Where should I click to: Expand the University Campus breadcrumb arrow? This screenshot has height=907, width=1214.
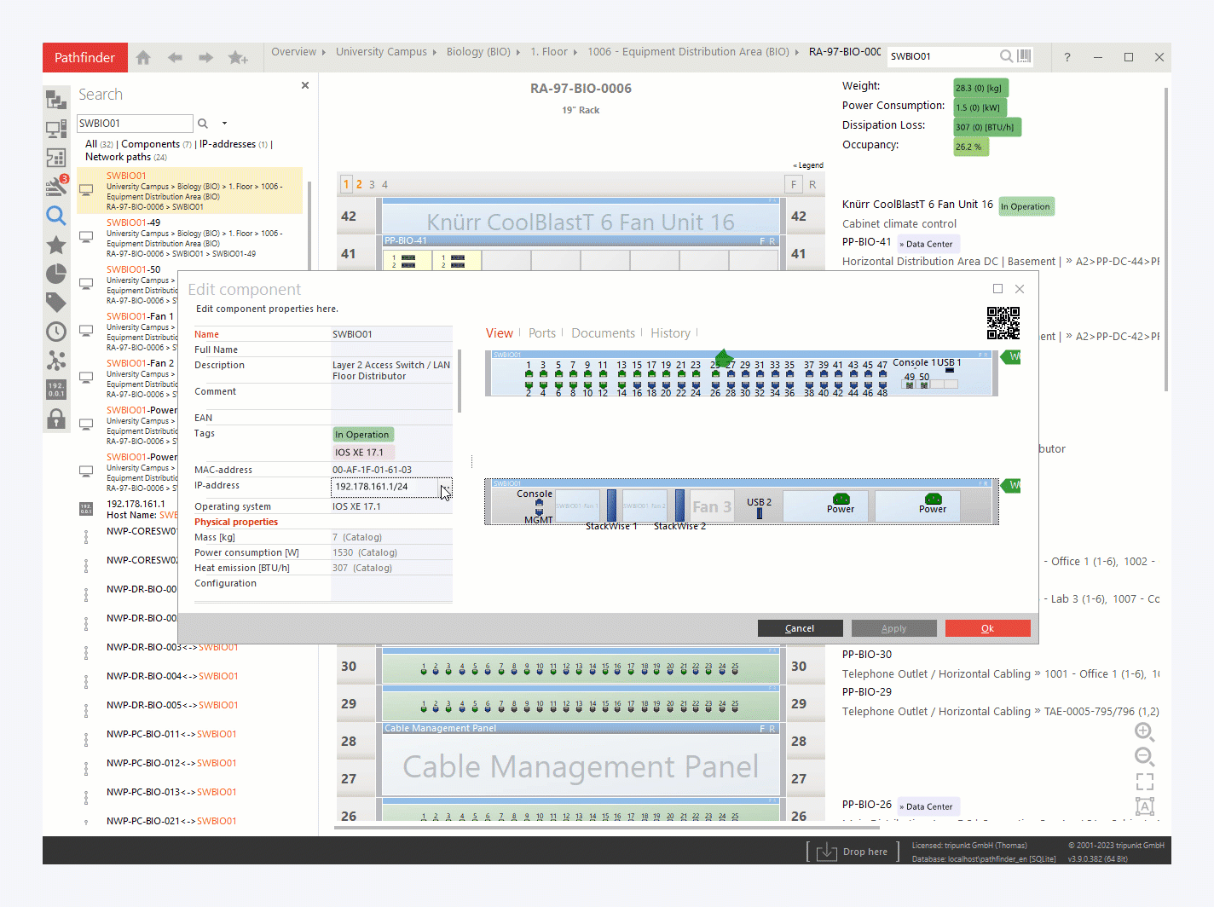[435, 52]
